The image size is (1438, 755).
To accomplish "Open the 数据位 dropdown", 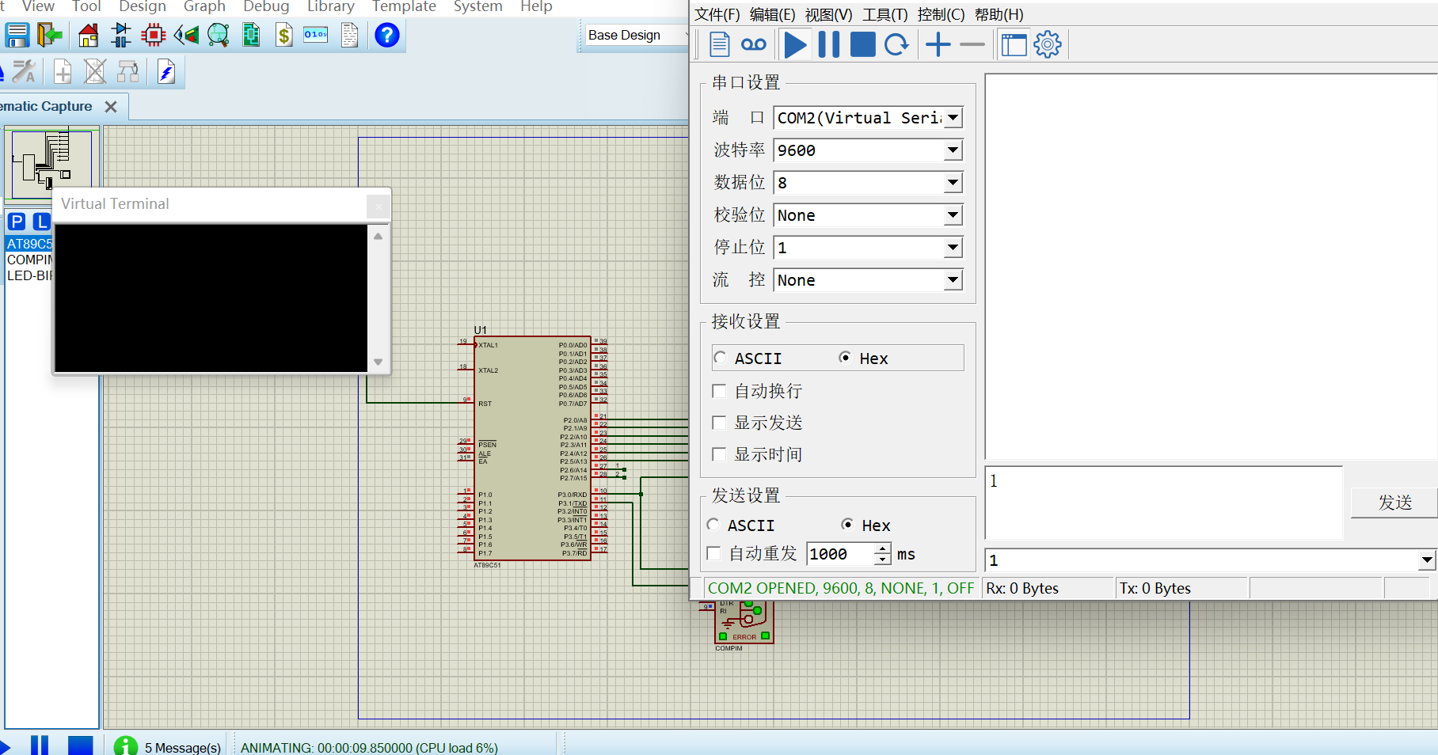I will click(x=953, y=183).
